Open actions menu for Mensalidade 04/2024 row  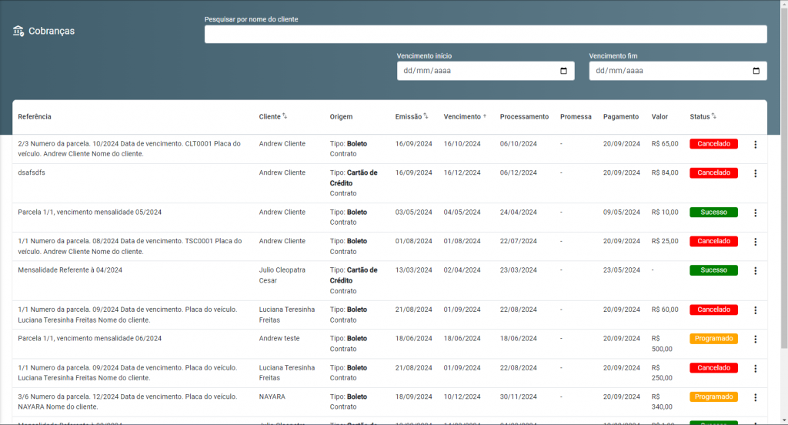756,270
